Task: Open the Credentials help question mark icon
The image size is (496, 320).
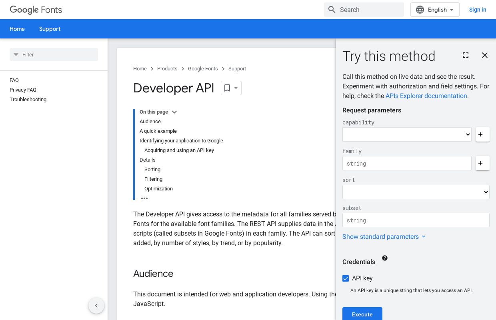Action: pyautogui.click(x=385, y=258)
